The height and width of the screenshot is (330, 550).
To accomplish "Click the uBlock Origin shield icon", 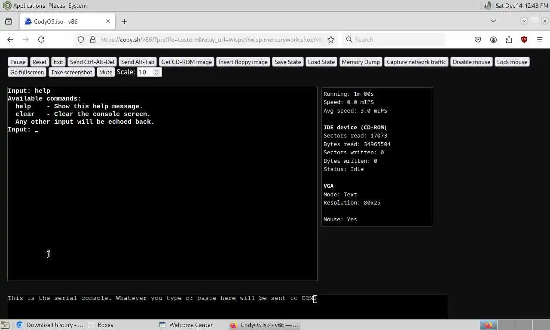I will coord(524,40).
